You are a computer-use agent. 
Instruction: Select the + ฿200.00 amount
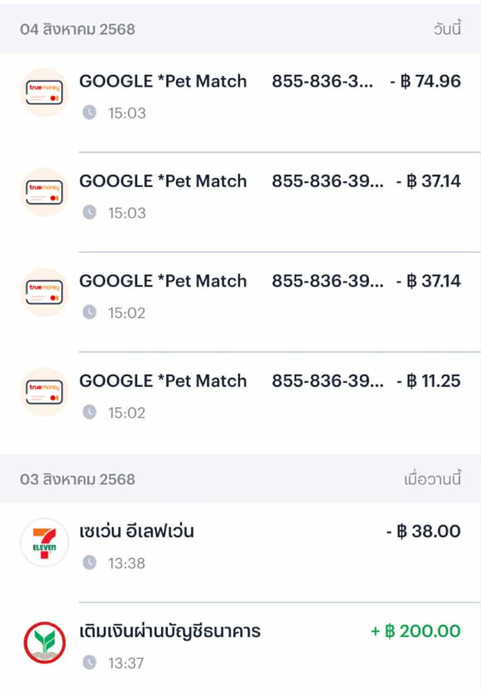(x=416, y=631)
